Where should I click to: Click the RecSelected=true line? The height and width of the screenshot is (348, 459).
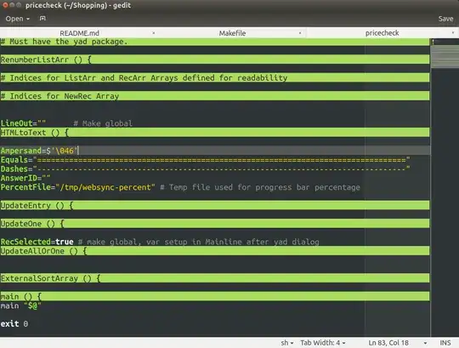coord(160,242)
